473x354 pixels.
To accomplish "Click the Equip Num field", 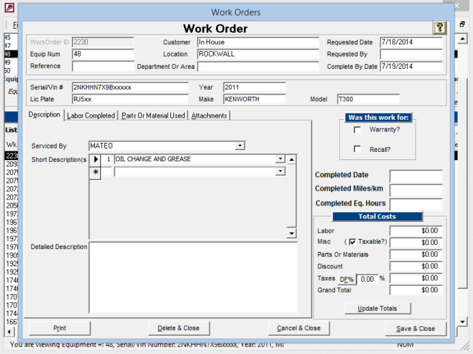I will (103, 54).
